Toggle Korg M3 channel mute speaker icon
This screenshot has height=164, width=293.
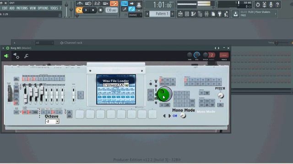6,56
